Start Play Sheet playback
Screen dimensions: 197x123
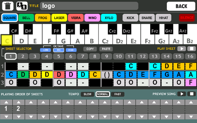(x=182, y=49)
